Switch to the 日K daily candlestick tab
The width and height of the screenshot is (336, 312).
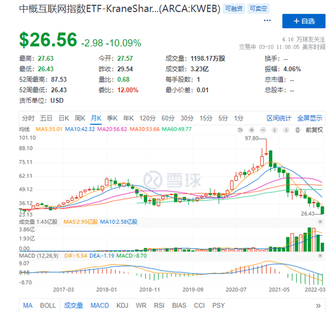click(64, 118)
